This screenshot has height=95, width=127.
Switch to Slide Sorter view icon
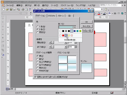tap(10, 89)
